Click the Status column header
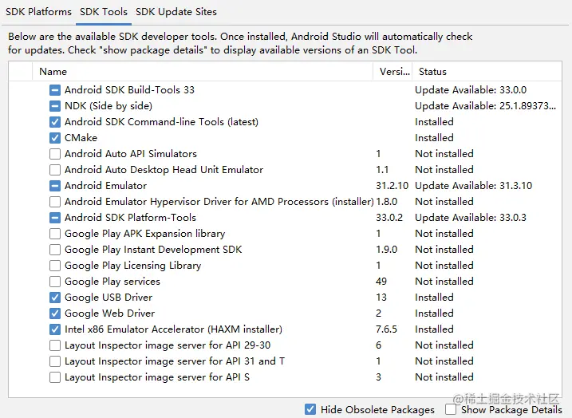 point(487,72)
